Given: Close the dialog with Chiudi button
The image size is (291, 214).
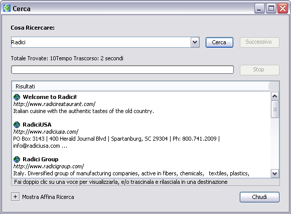Looking at the screenshot, I should [x=259, y=197].
